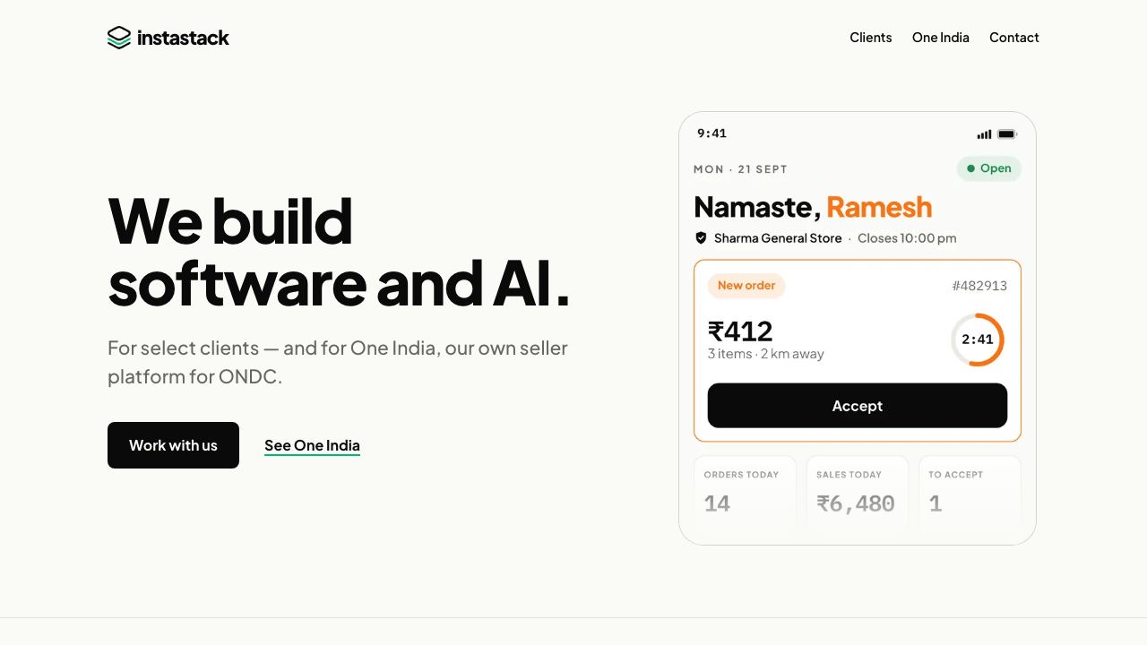Click the 'For select clients' subheading paragraph
1147x645 pixels.
(338, 362)
